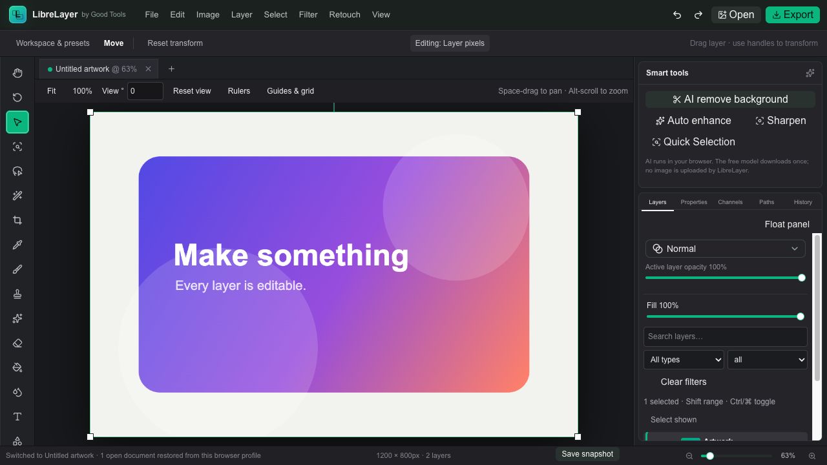Click Clear filters

[x=684, y=382]
